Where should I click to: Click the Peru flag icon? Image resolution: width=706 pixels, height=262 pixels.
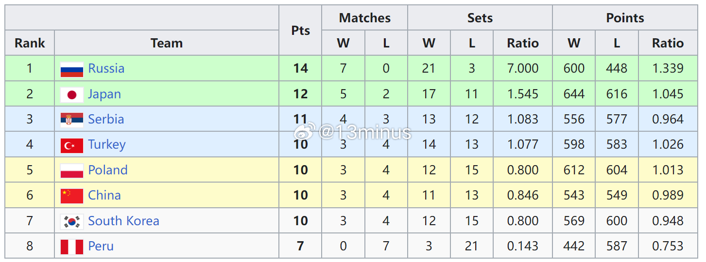point(71,247)
